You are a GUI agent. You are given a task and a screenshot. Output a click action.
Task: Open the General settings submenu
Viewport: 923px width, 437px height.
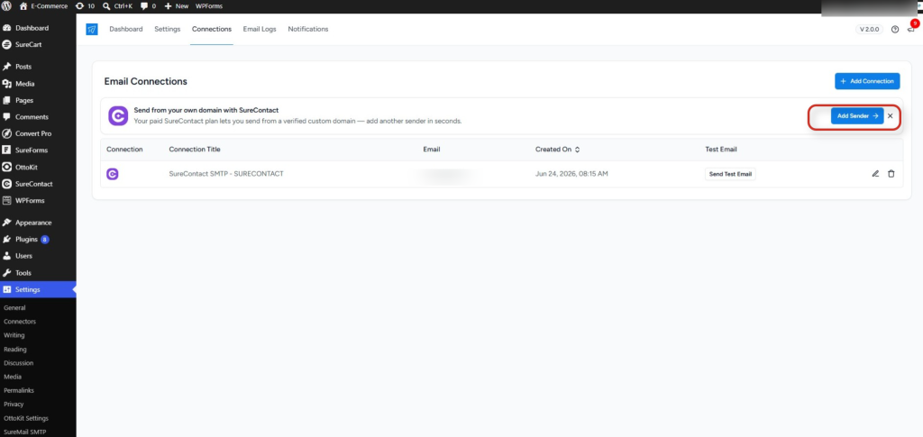pos(14,307)
